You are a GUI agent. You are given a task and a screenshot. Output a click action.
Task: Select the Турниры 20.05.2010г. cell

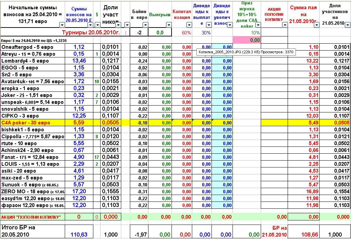point(91,32)
